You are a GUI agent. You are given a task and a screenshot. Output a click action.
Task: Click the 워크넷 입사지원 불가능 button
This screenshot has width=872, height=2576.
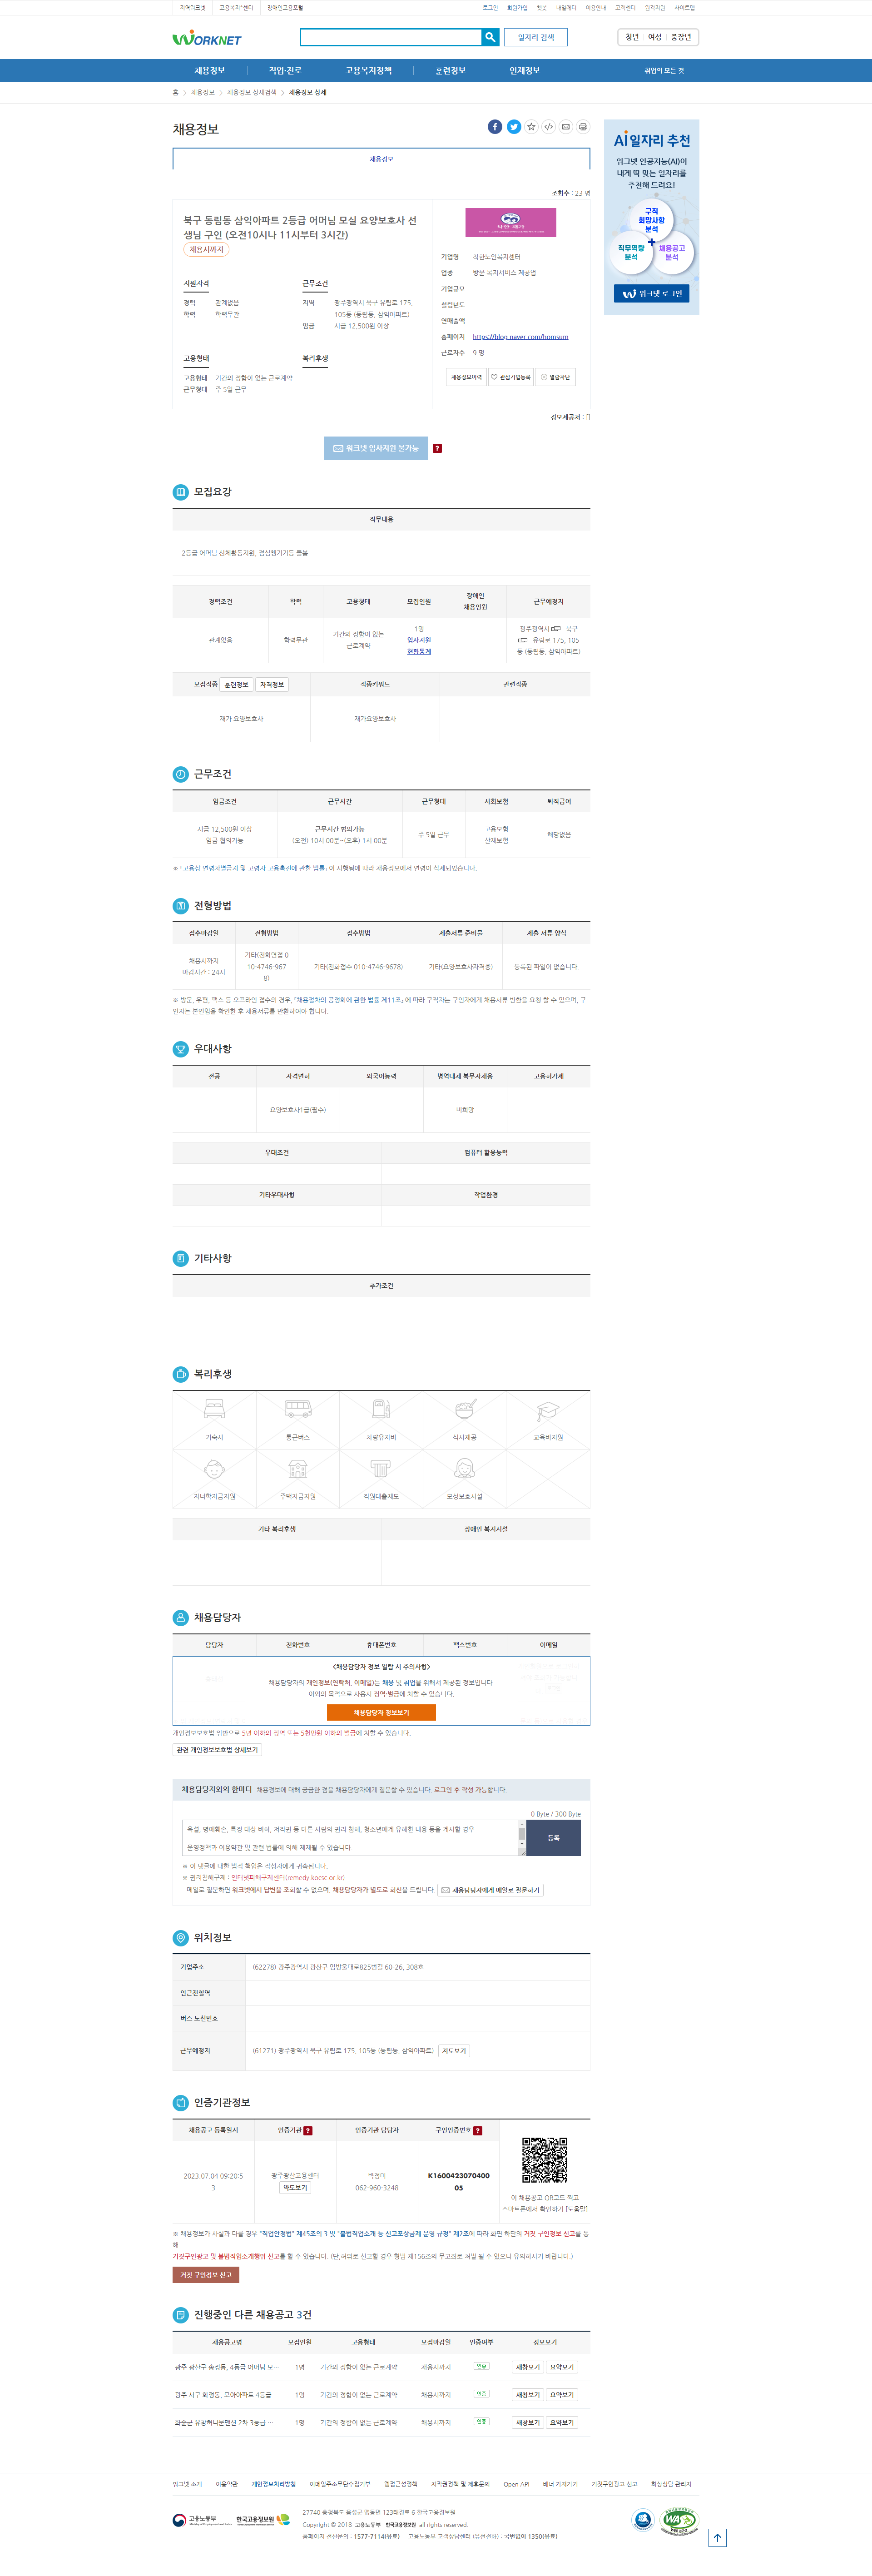click(376, 448)
